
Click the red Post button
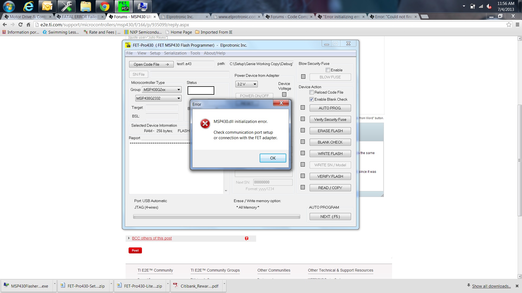click(135, 250)
